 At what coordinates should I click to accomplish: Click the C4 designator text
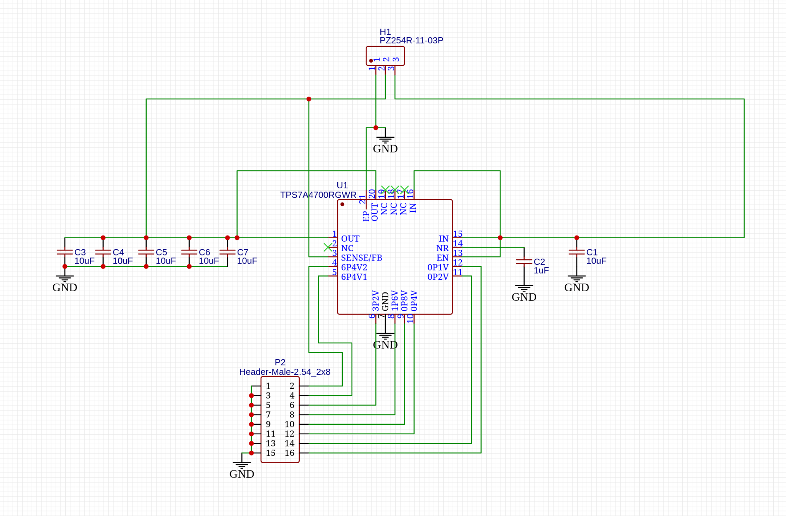(x=118, y=252)
